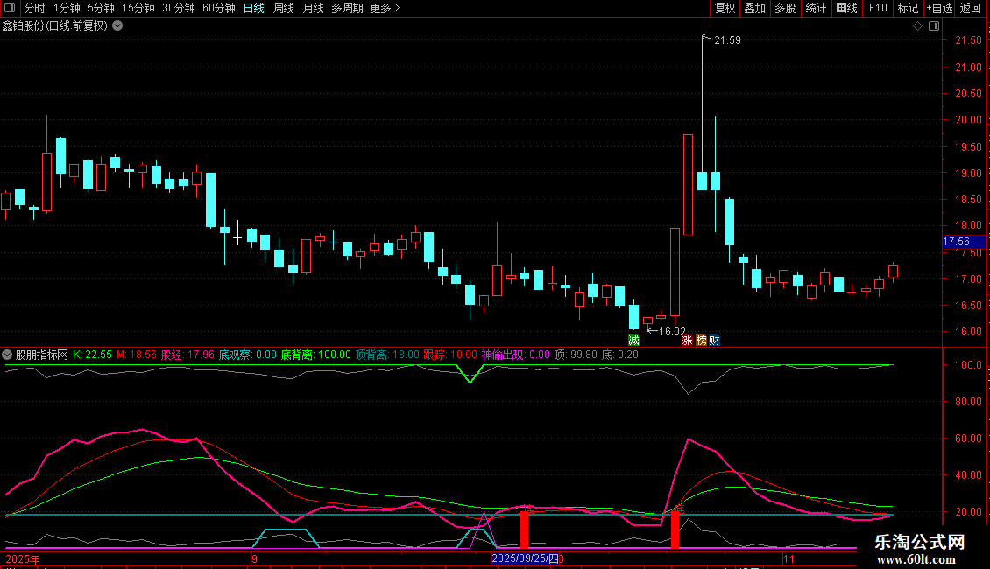Viewport: 990px width, 569px height.
Task: Click the diamond icon at chart top-right
Action: point(917,26)
